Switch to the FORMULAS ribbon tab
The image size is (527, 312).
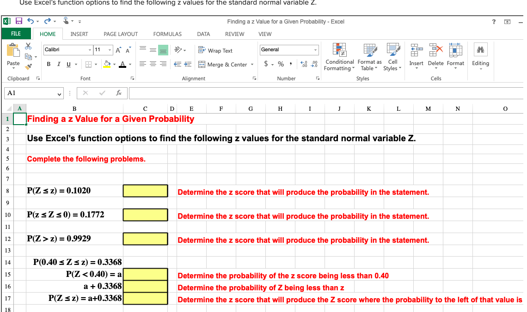click(167, 34)
